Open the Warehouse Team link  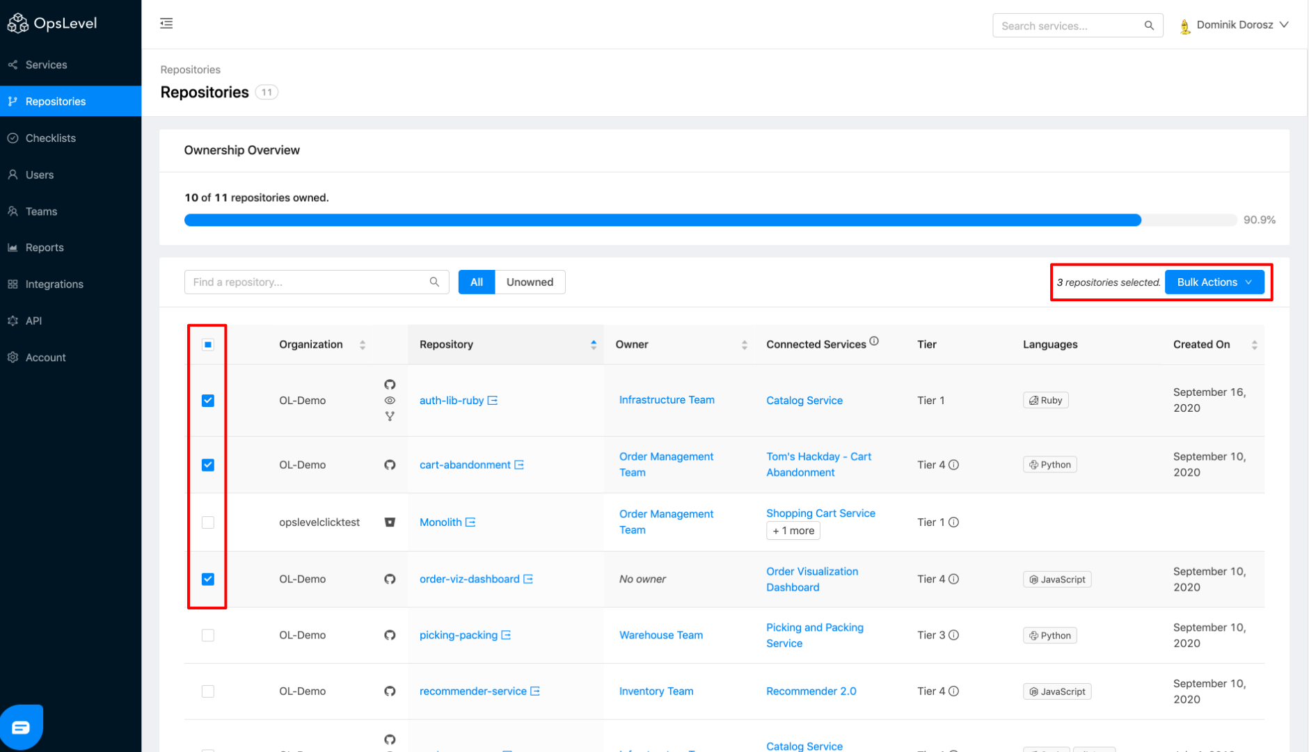[x=661, y=635]
